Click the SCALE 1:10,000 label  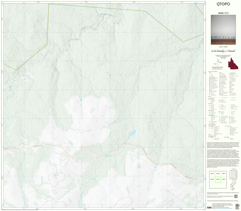[223, 47]
